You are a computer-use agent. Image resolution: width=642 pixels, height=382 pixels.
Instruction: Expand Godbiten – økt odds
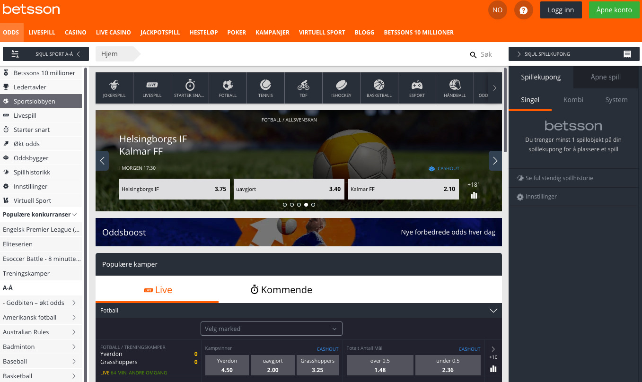click(x=41, y=303)
